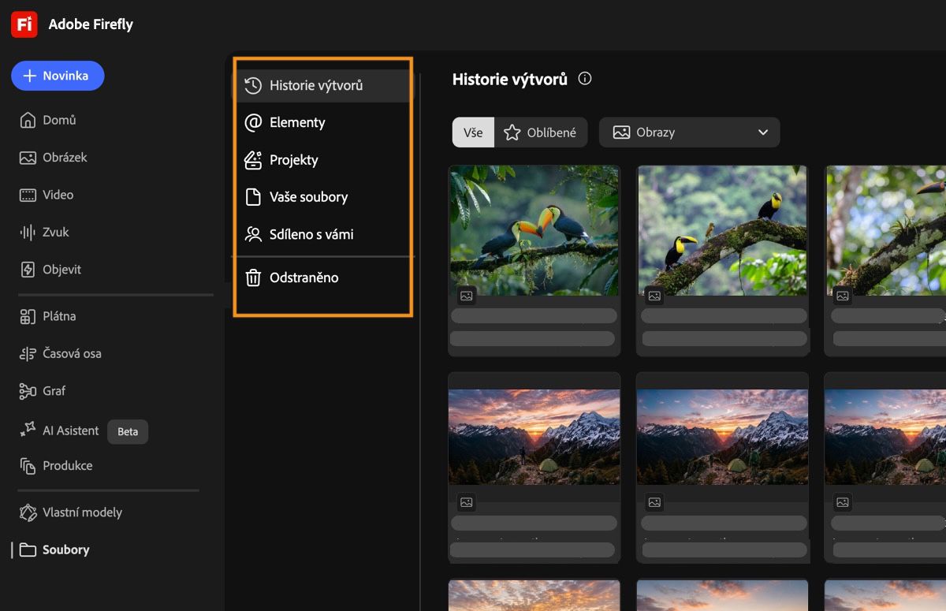Open the Graf icon in sidebar

pos(28,390)
